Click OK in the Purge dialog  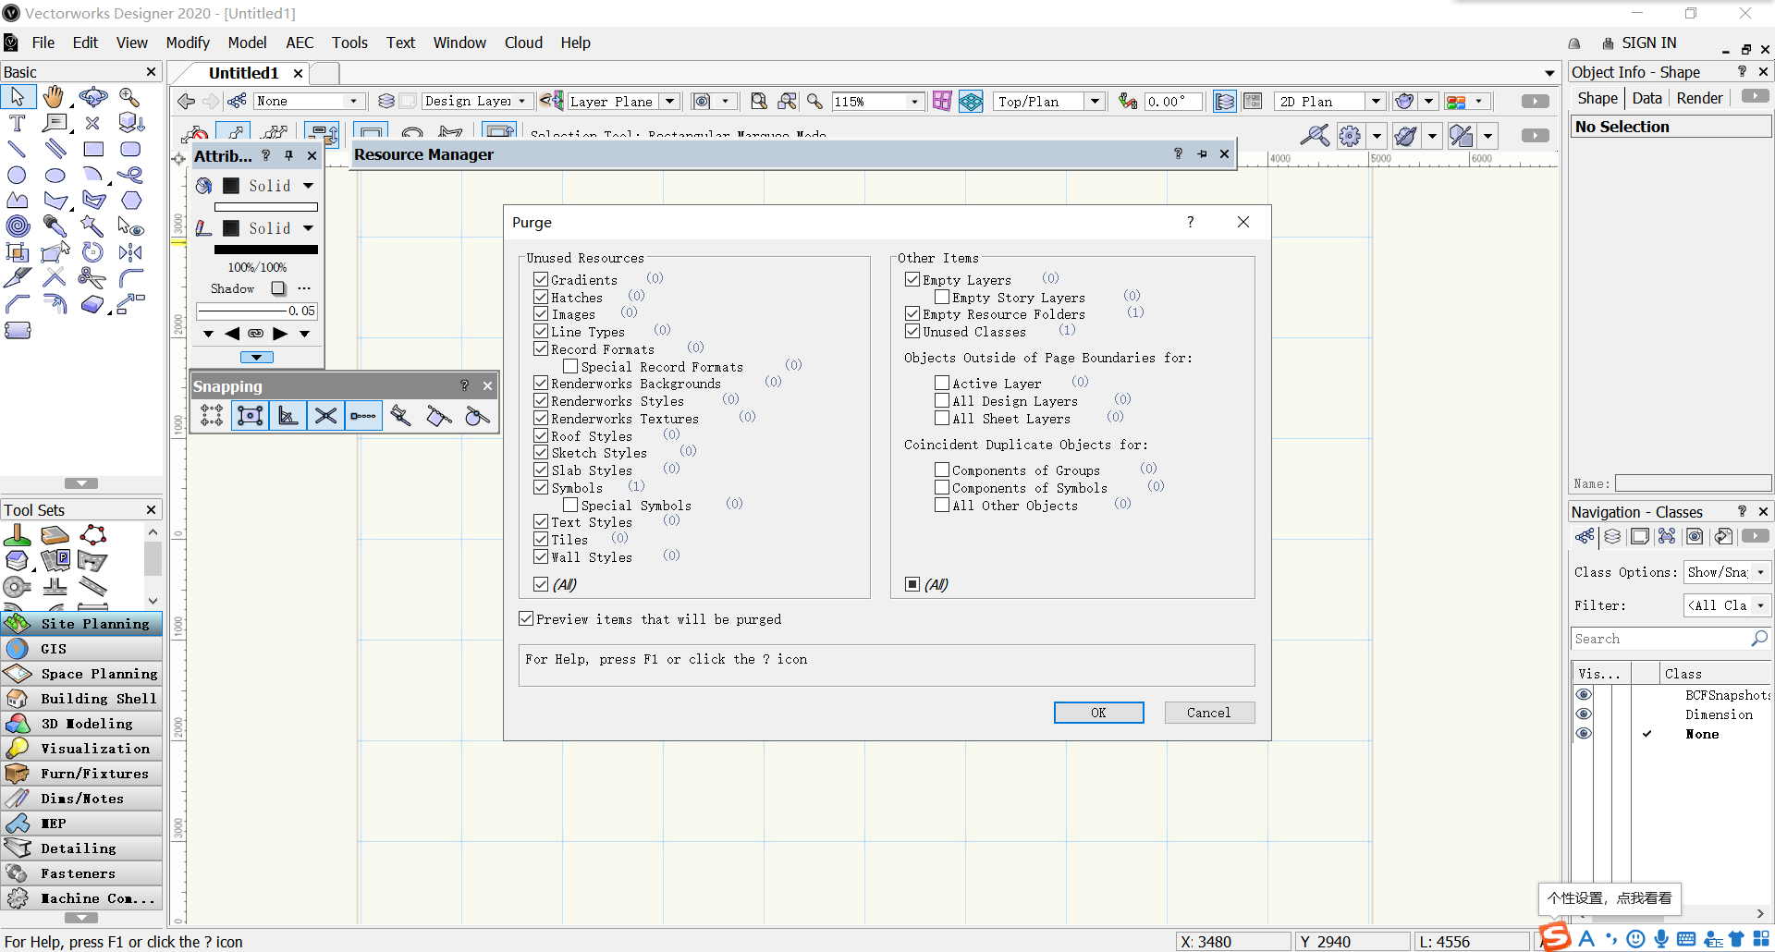coord(1098,713)
